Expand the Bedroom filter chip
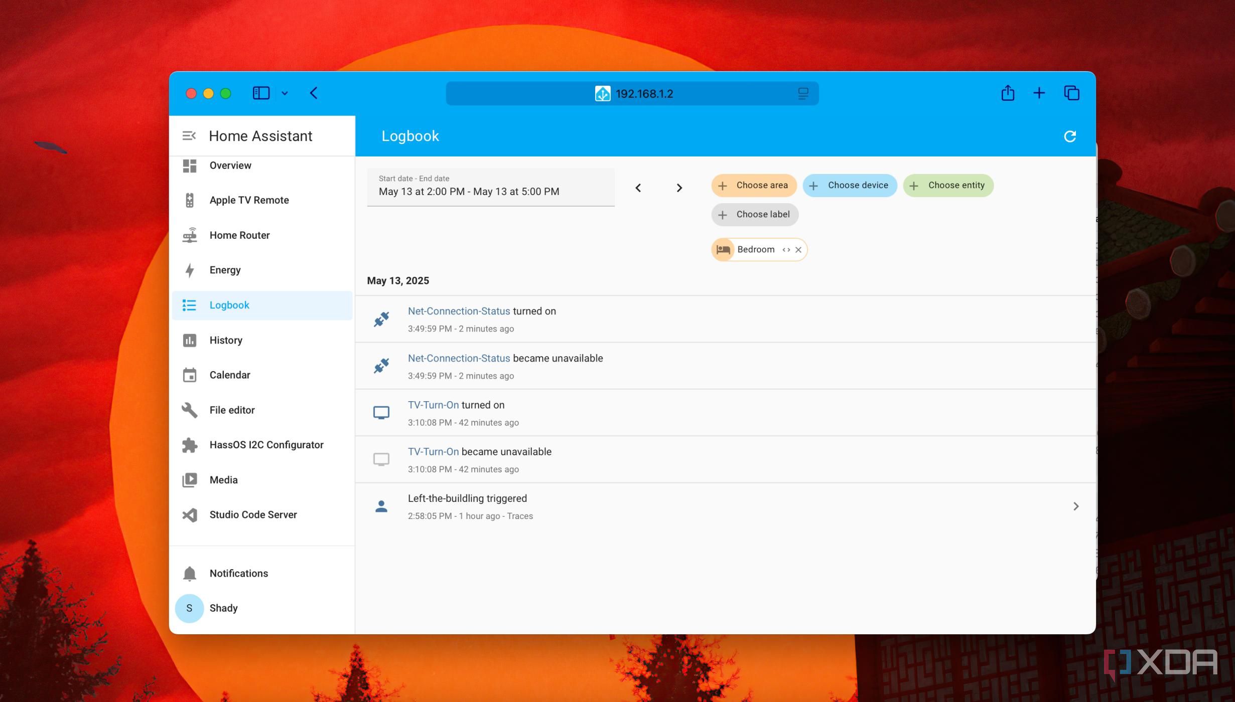Viewport: 1235px width, 702px height. click(785, 249)
